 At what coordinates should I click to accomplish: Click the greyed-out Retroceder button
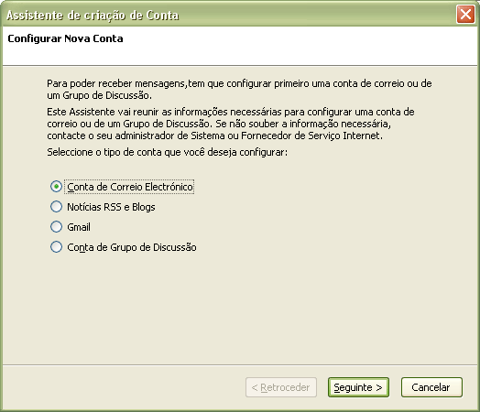point(281,387)
